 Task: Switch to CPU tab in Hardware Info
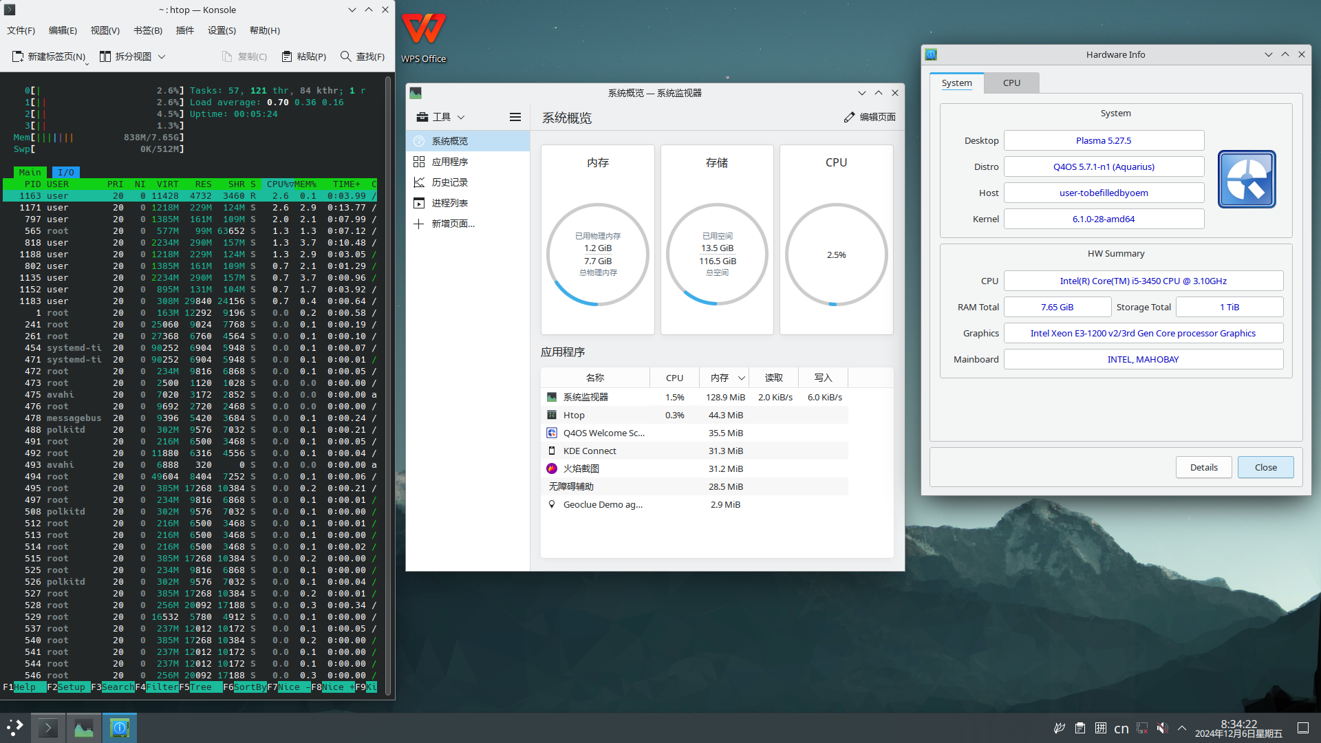[x=1011, y=83]
